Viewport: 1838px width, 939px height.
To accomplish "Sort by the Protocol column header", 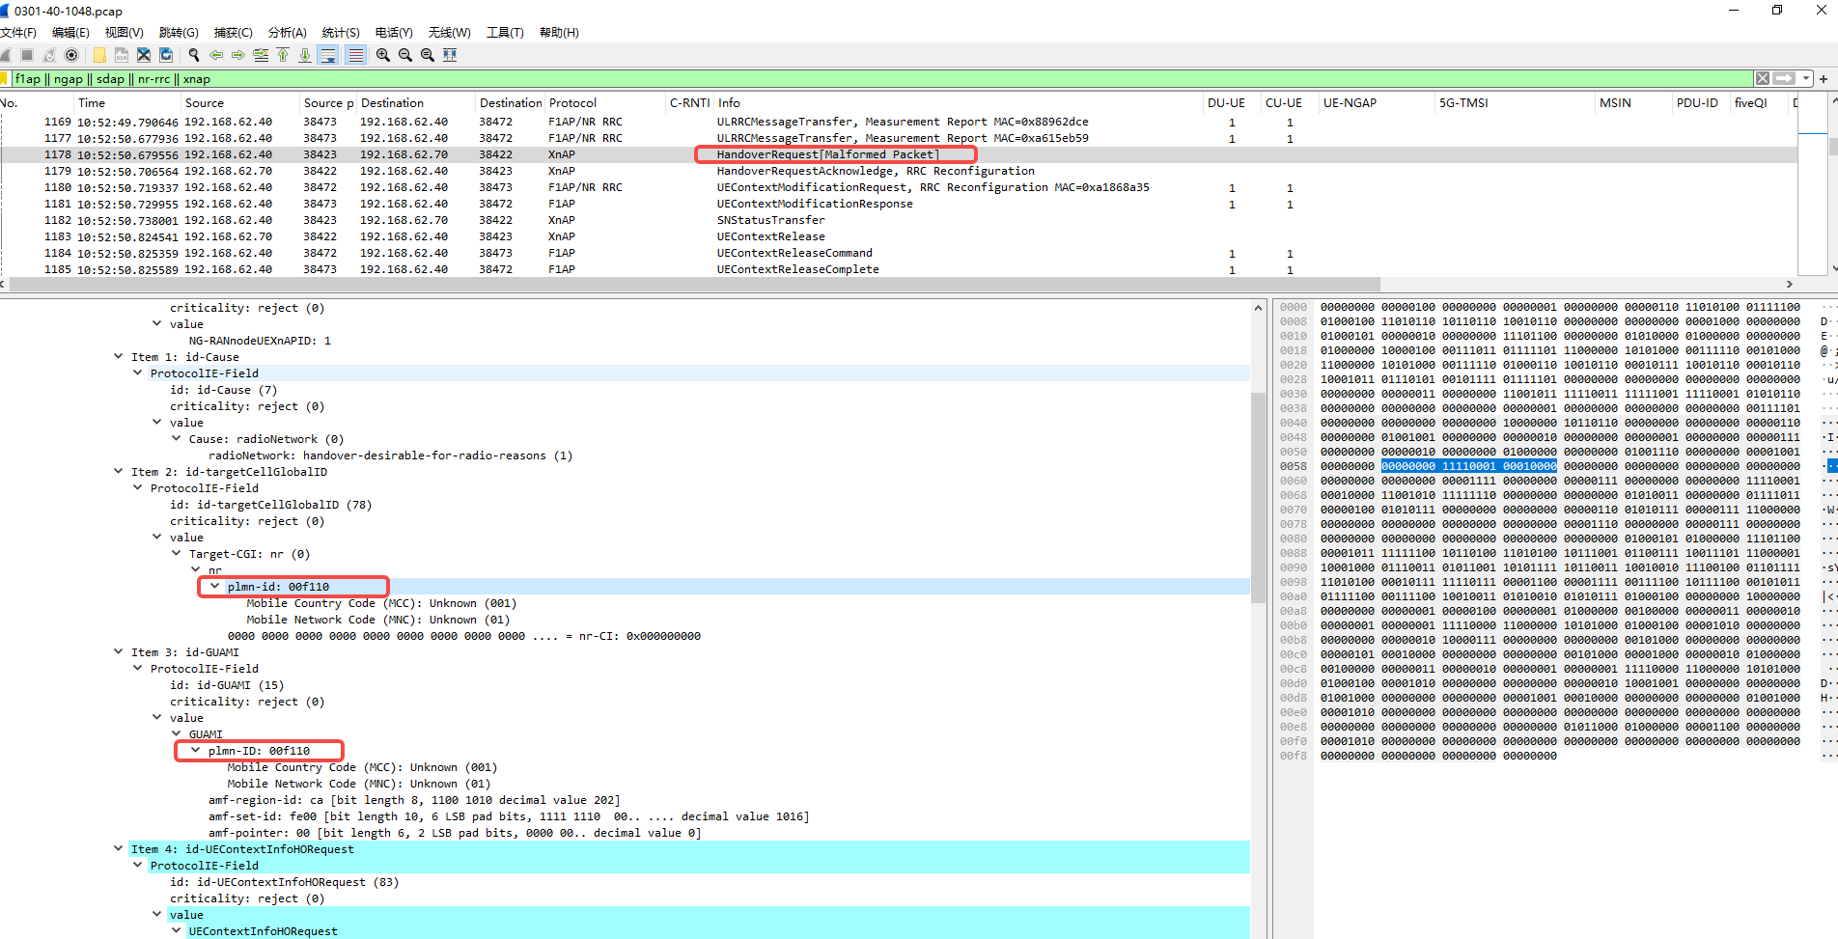I will 605,103.
